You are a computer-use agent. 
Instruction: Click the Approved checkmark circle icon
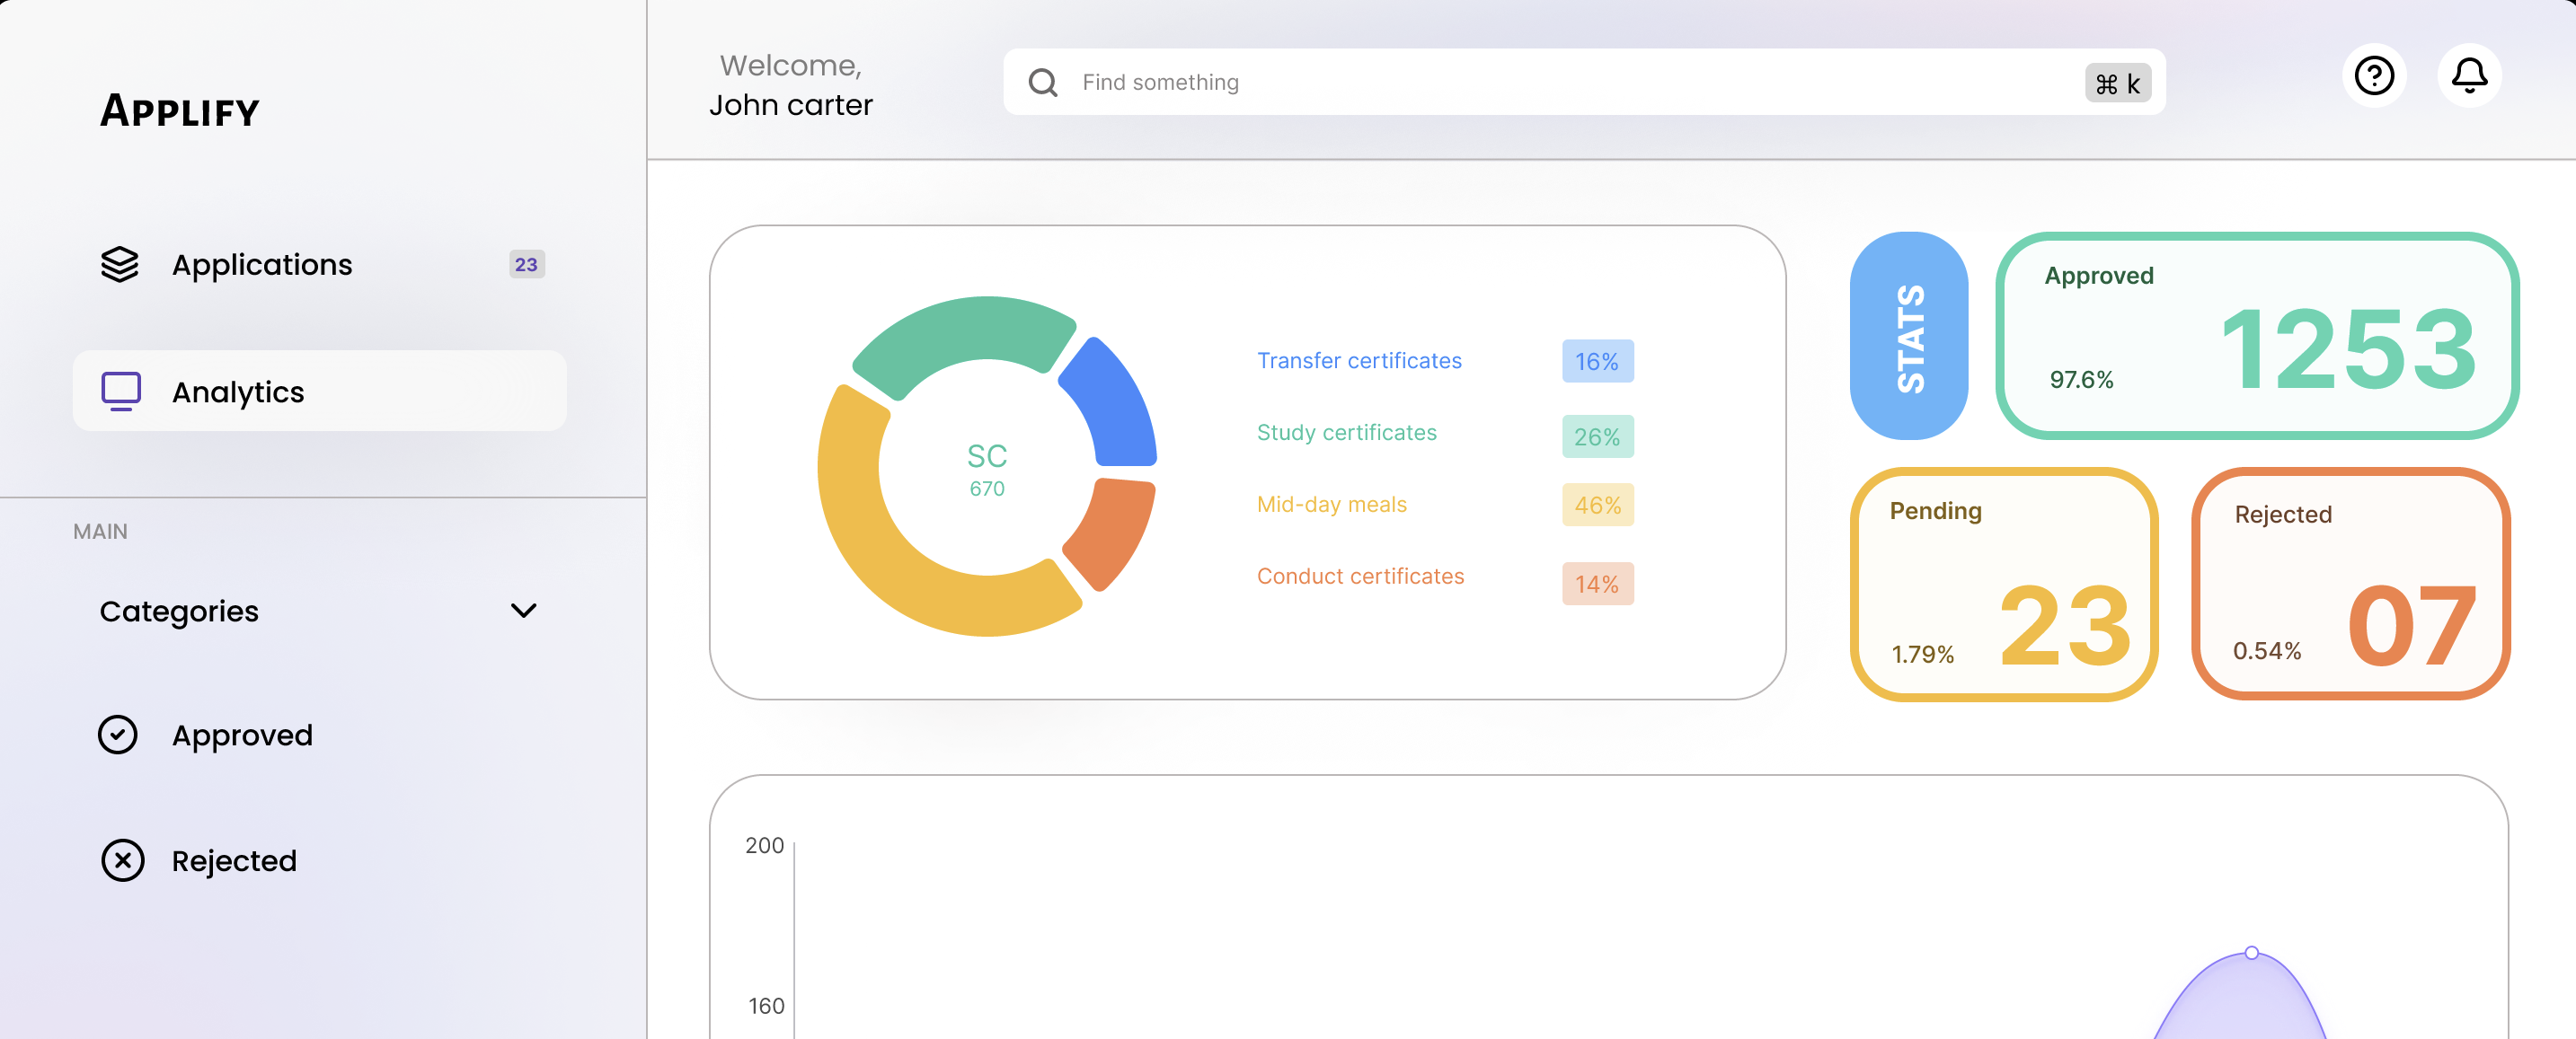[x=118, y=735]
